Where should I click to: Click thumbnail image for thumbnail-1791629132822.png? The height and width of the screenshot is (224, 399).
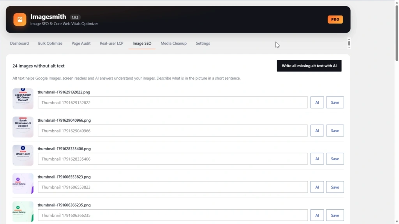pyautogui.click(x=23, y=99)
